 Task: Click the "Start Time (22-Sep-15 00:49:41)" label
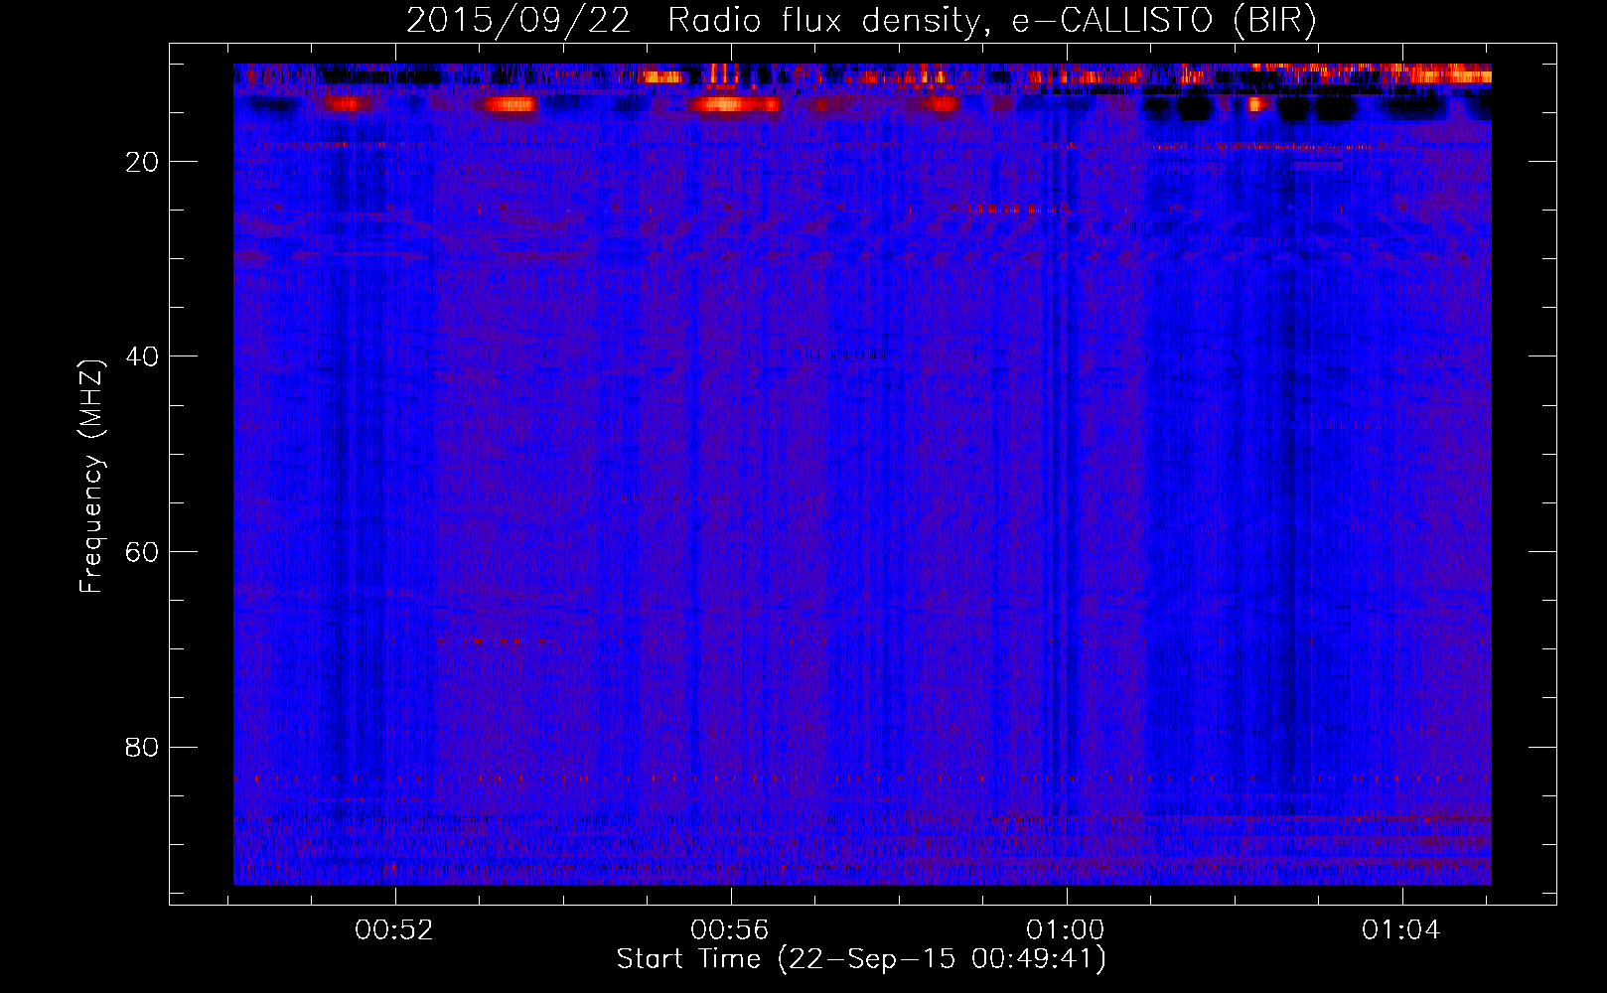point(861,959)
